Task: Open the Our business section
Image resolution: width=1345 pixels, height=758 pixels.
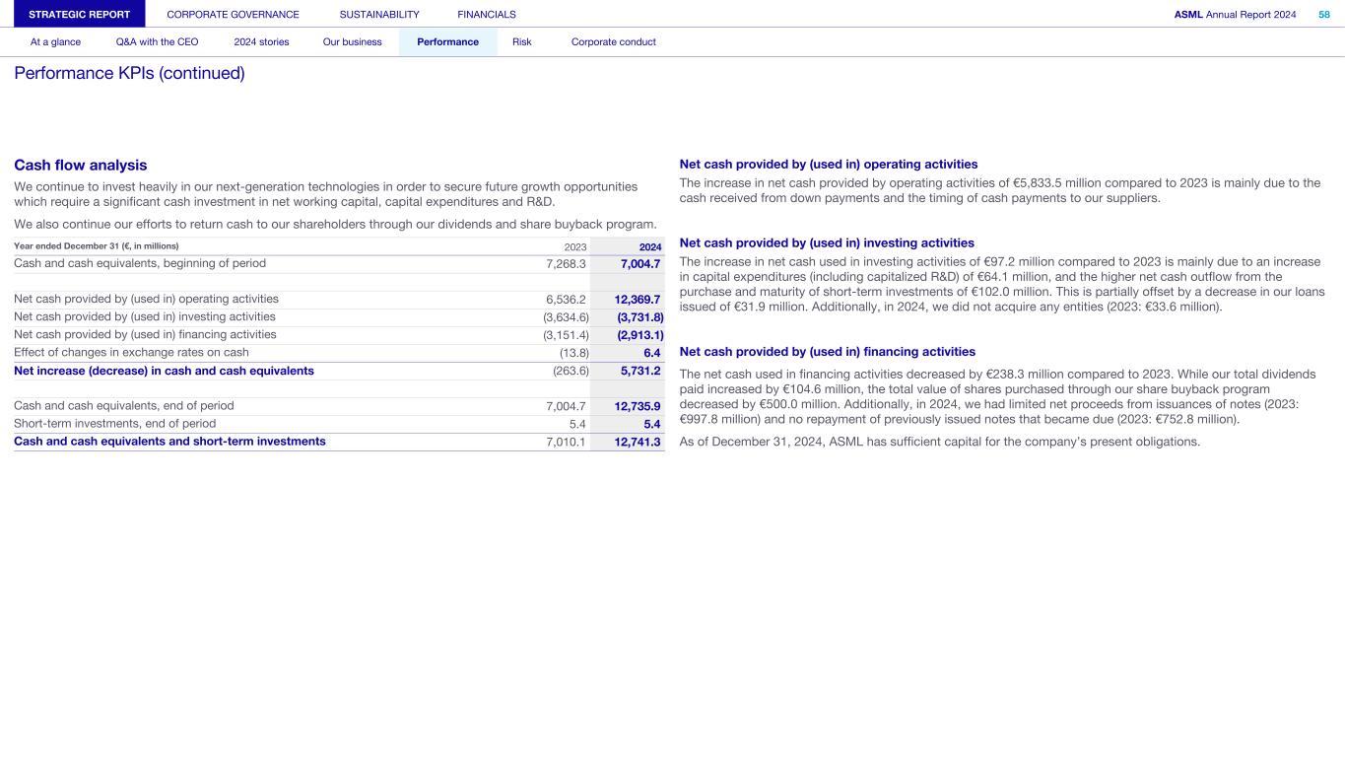Action: pos(352,42)
